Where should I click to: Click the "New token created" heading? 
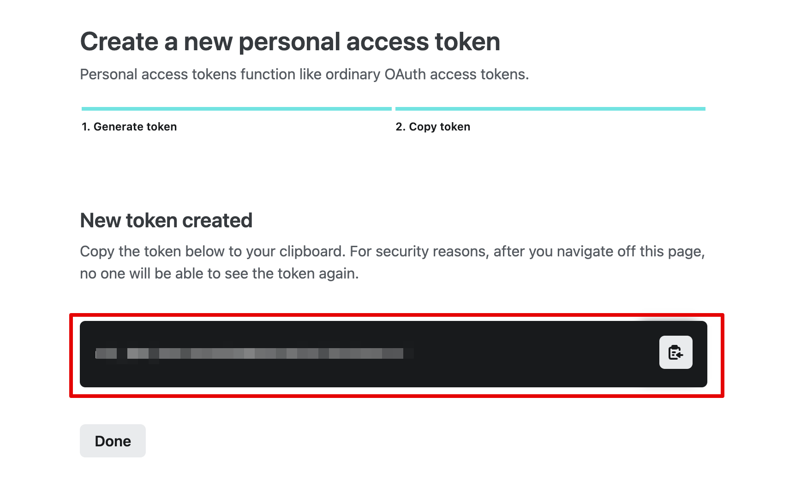point(166,221)
